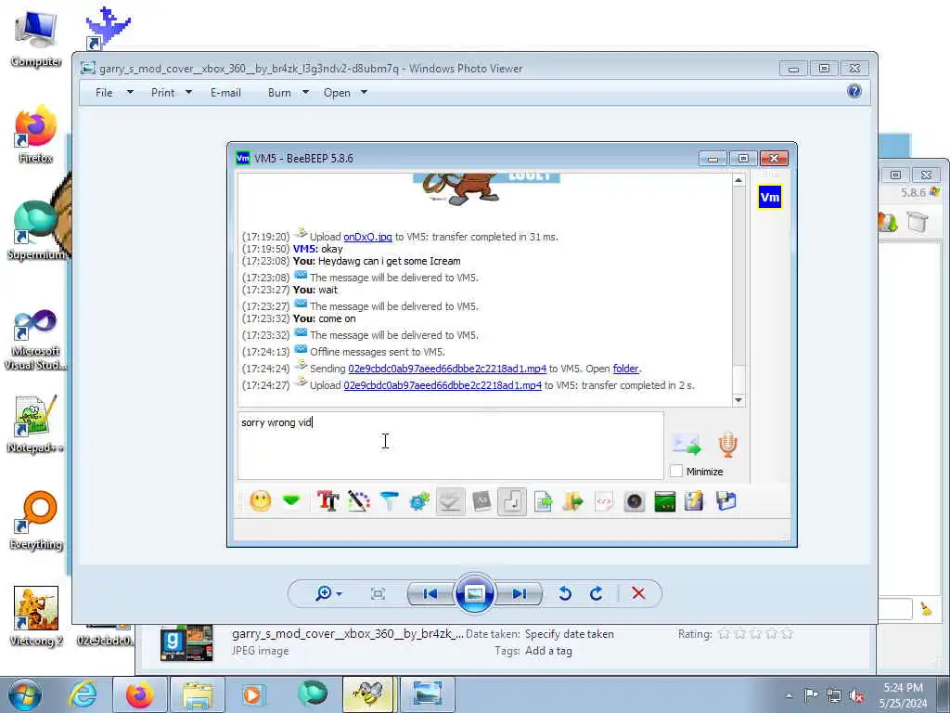Open the chat font (TT) tool
This screenshot has width=950, height=713.
click(x=328, y=501)
